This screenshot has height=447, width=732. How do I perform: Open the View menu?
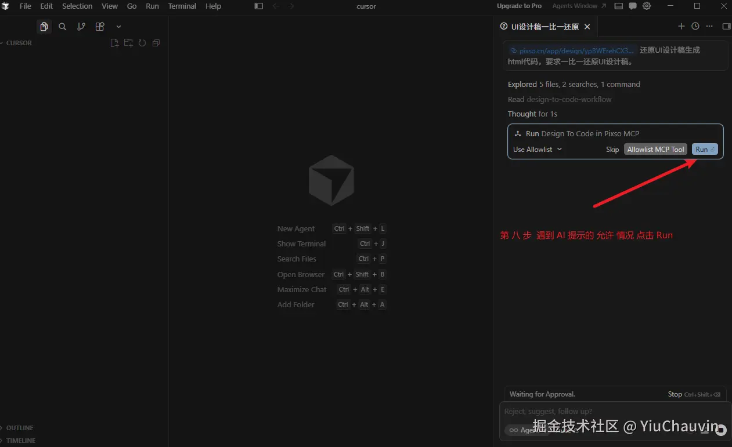(x=110, y=6)
